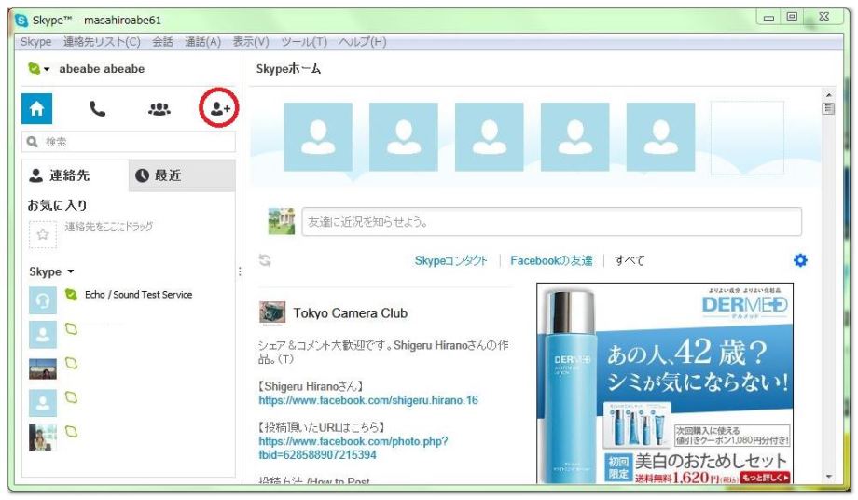Open the 連絡先リスト(C) menu
Screen dimensions: 858x500
pyautogui.click(x=102, y=42)
